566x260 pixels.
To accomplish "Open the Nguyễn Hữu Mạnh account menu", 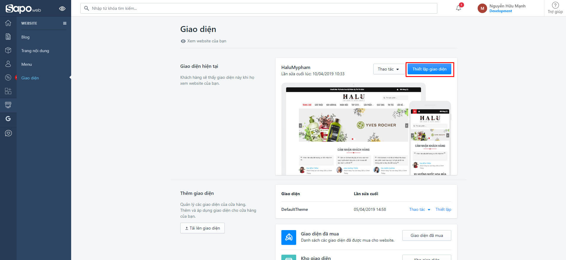I will (507, 6).
